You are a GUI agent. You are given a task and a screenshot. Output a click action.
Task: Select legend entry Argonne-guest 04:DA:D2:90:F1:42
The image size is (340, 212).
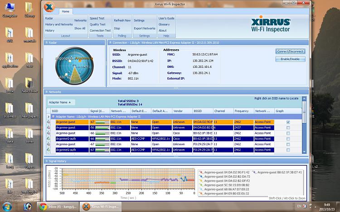pos(224,173)
